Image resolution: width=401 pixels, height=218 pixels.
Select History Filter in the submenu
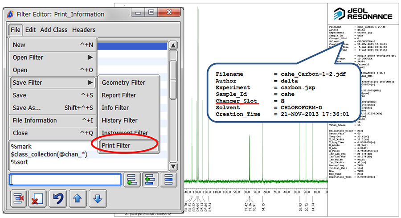click(129, 120)
